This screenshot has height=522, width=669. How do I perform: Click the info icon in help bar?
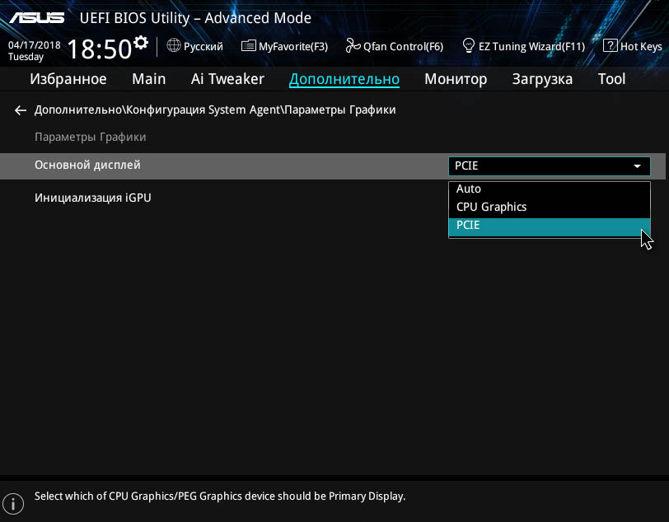click(13, 504)
